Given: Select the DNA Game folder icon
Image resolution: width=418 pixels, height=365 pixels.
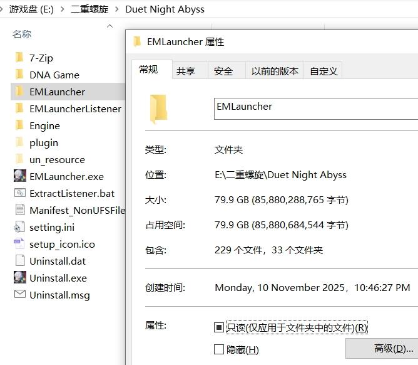Looking at the screenshot, I should 19,75.
